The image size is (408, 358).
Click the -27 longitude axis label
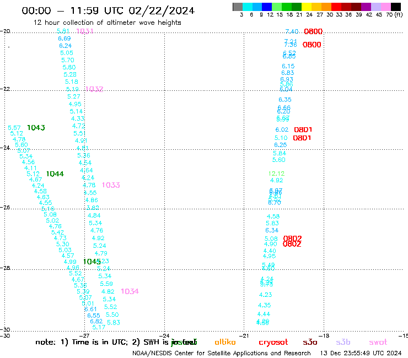click(84, 336)
